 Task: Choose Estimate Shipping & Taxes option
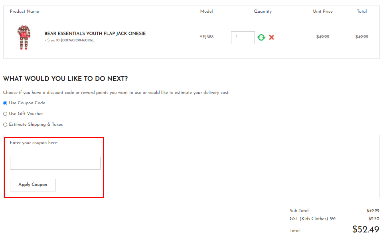5,125
